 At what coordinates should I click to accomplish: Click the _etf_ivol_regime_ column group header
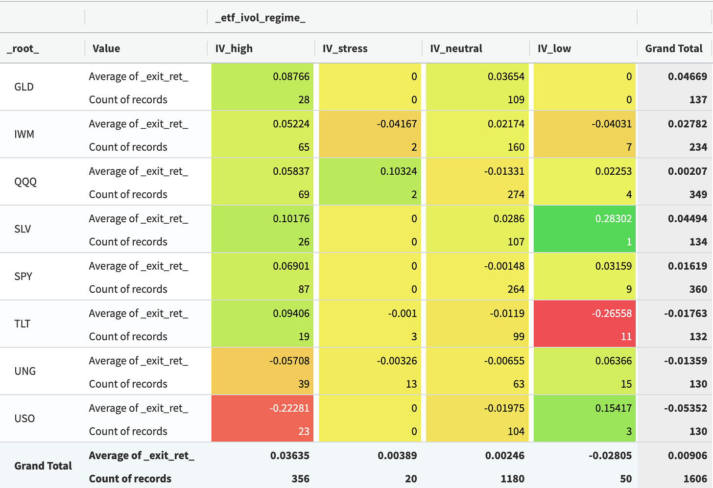(261, 18)
